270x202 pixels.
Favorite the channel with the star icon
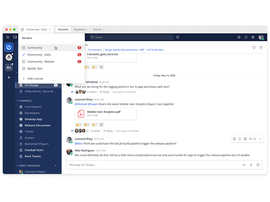pos(86,45)
